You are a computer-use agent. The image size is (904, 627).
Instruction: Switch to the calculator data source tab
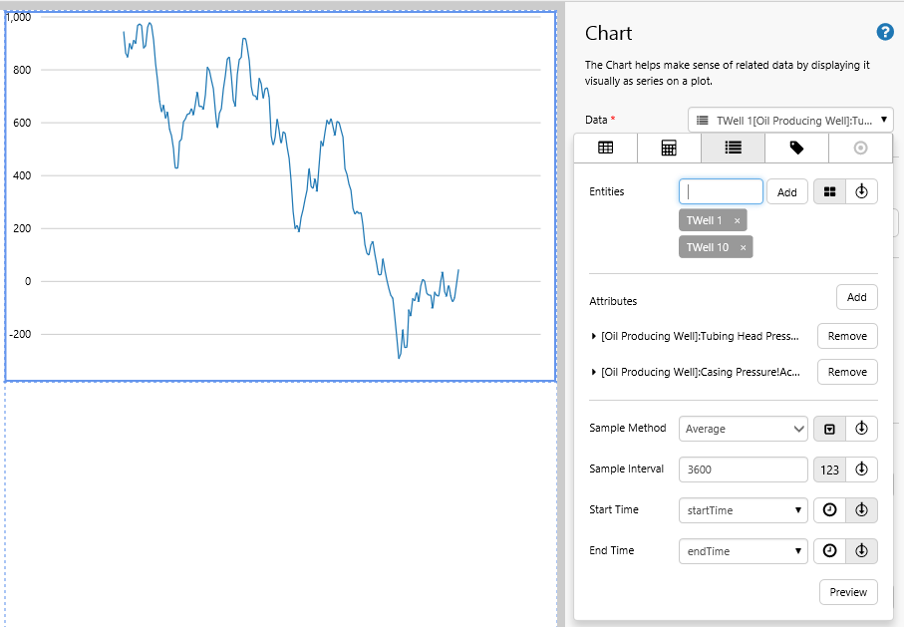click(669, 148)
